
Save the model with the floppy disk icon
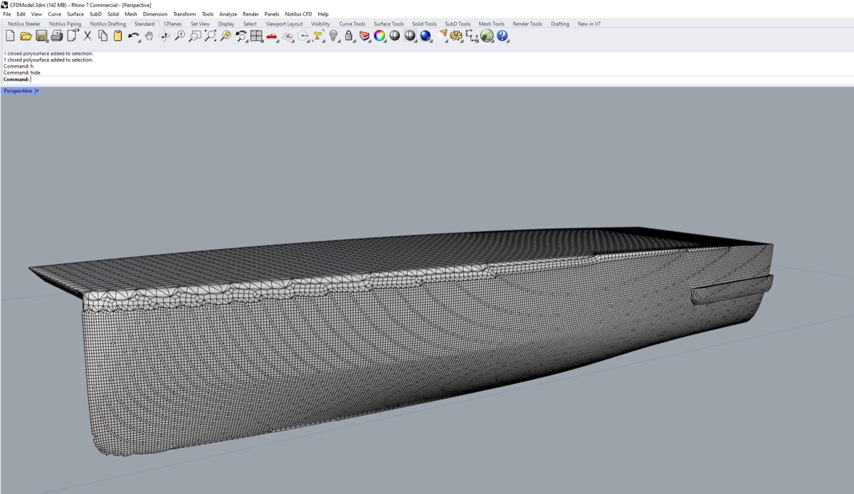point(41,36)
